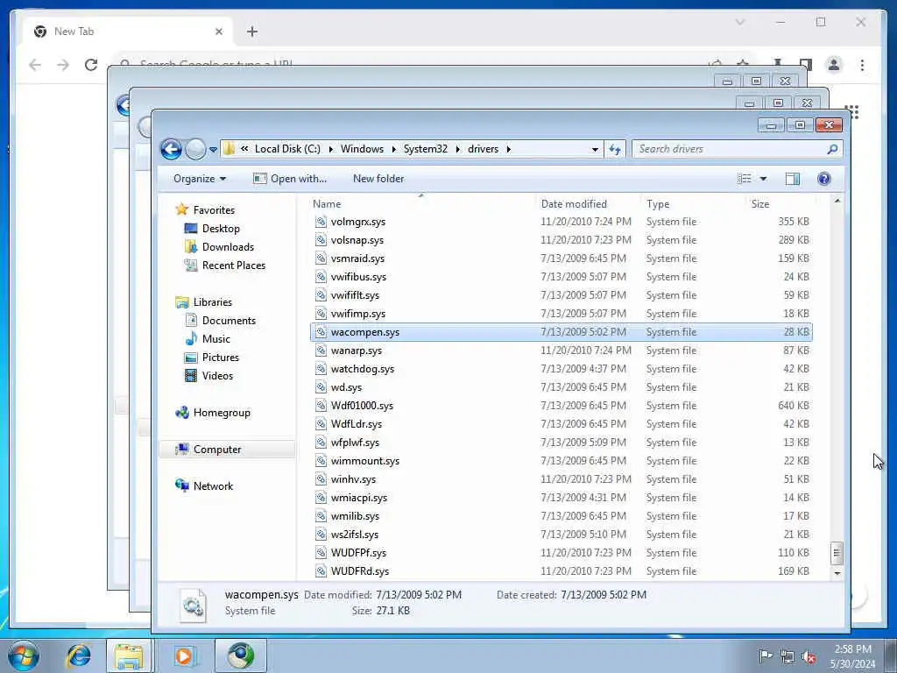The width and height of the screenshot is (897, 673).
Task: Open Downloads in Favorites
Action: (x=228, y=246)
